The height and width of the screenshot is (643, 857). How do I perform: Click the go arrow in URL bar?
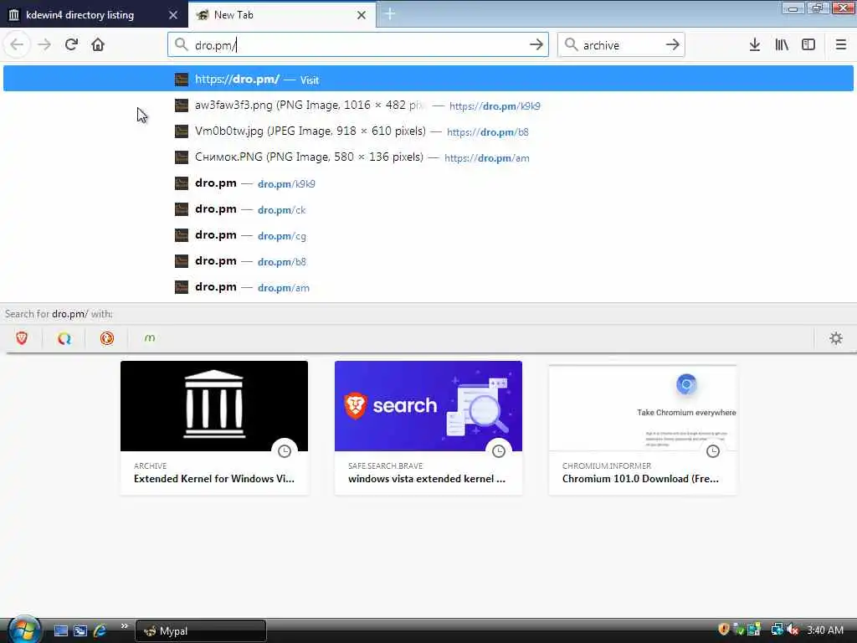click(536, 44)
